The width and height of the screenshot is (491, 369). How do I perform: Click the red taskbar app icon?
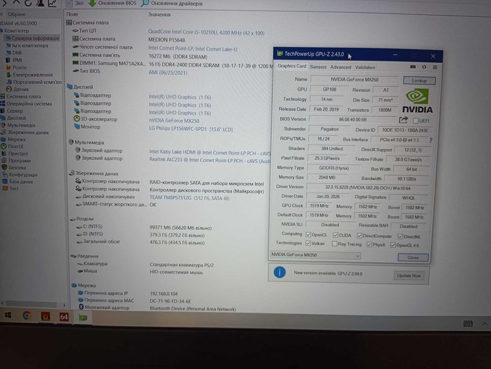pos(45,316)
